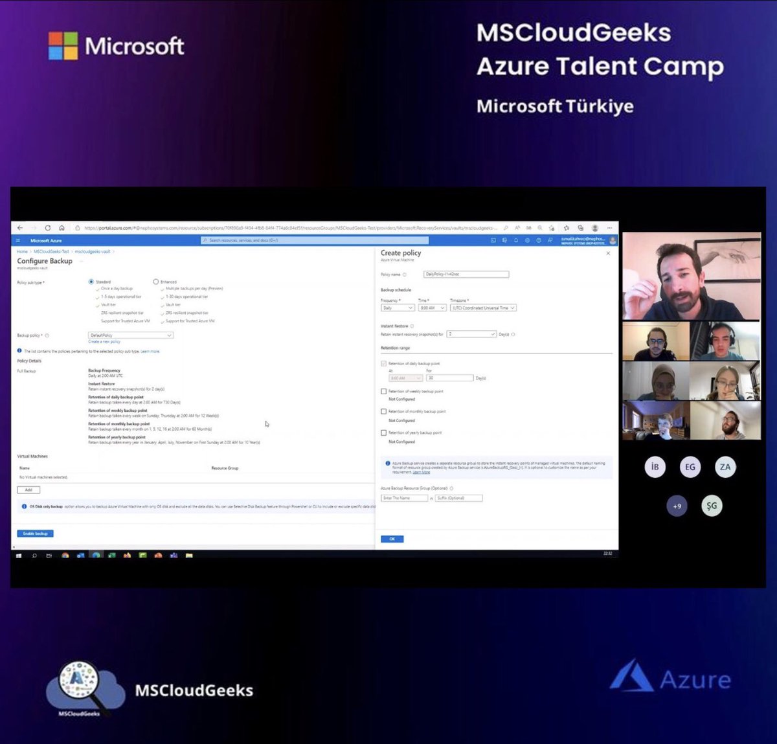Select the ZA participant avatar
The image size is (777, 744).
(x=725, y=467)
